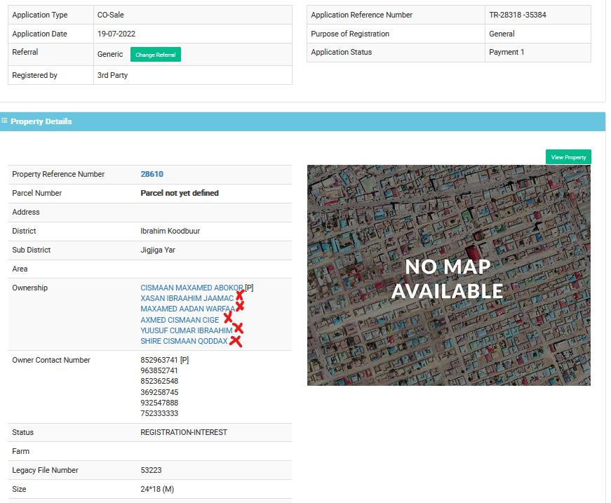Select contact number 932547888
This screenshot has width=611, height=503.
[x=159, y=403]
